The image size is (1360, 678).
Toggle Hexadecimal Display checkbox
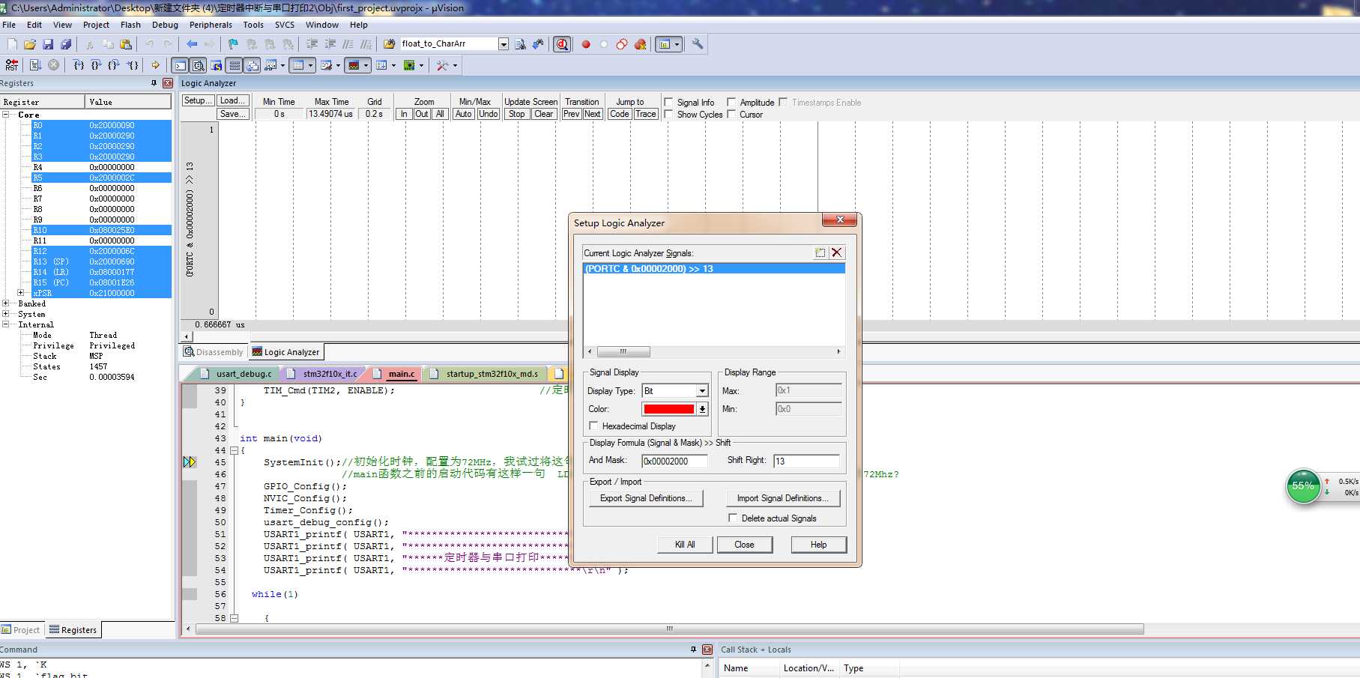pyautogui.click(x=593, y=426)
